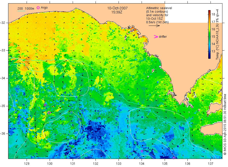This screenshot has width=228, height=167.
Task: Click the 132 longitude axis label
Action: tap(96, 164)
